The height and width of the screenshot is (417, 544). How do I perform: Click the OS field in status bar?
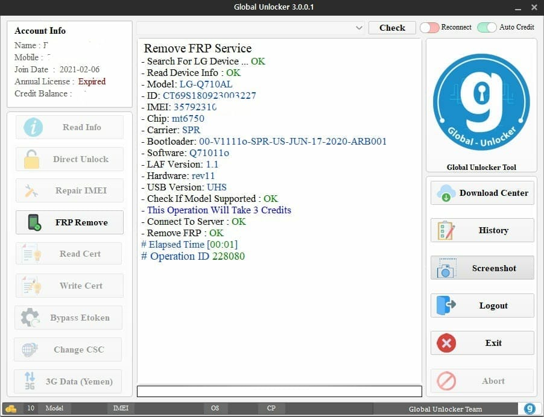[215, 409]
